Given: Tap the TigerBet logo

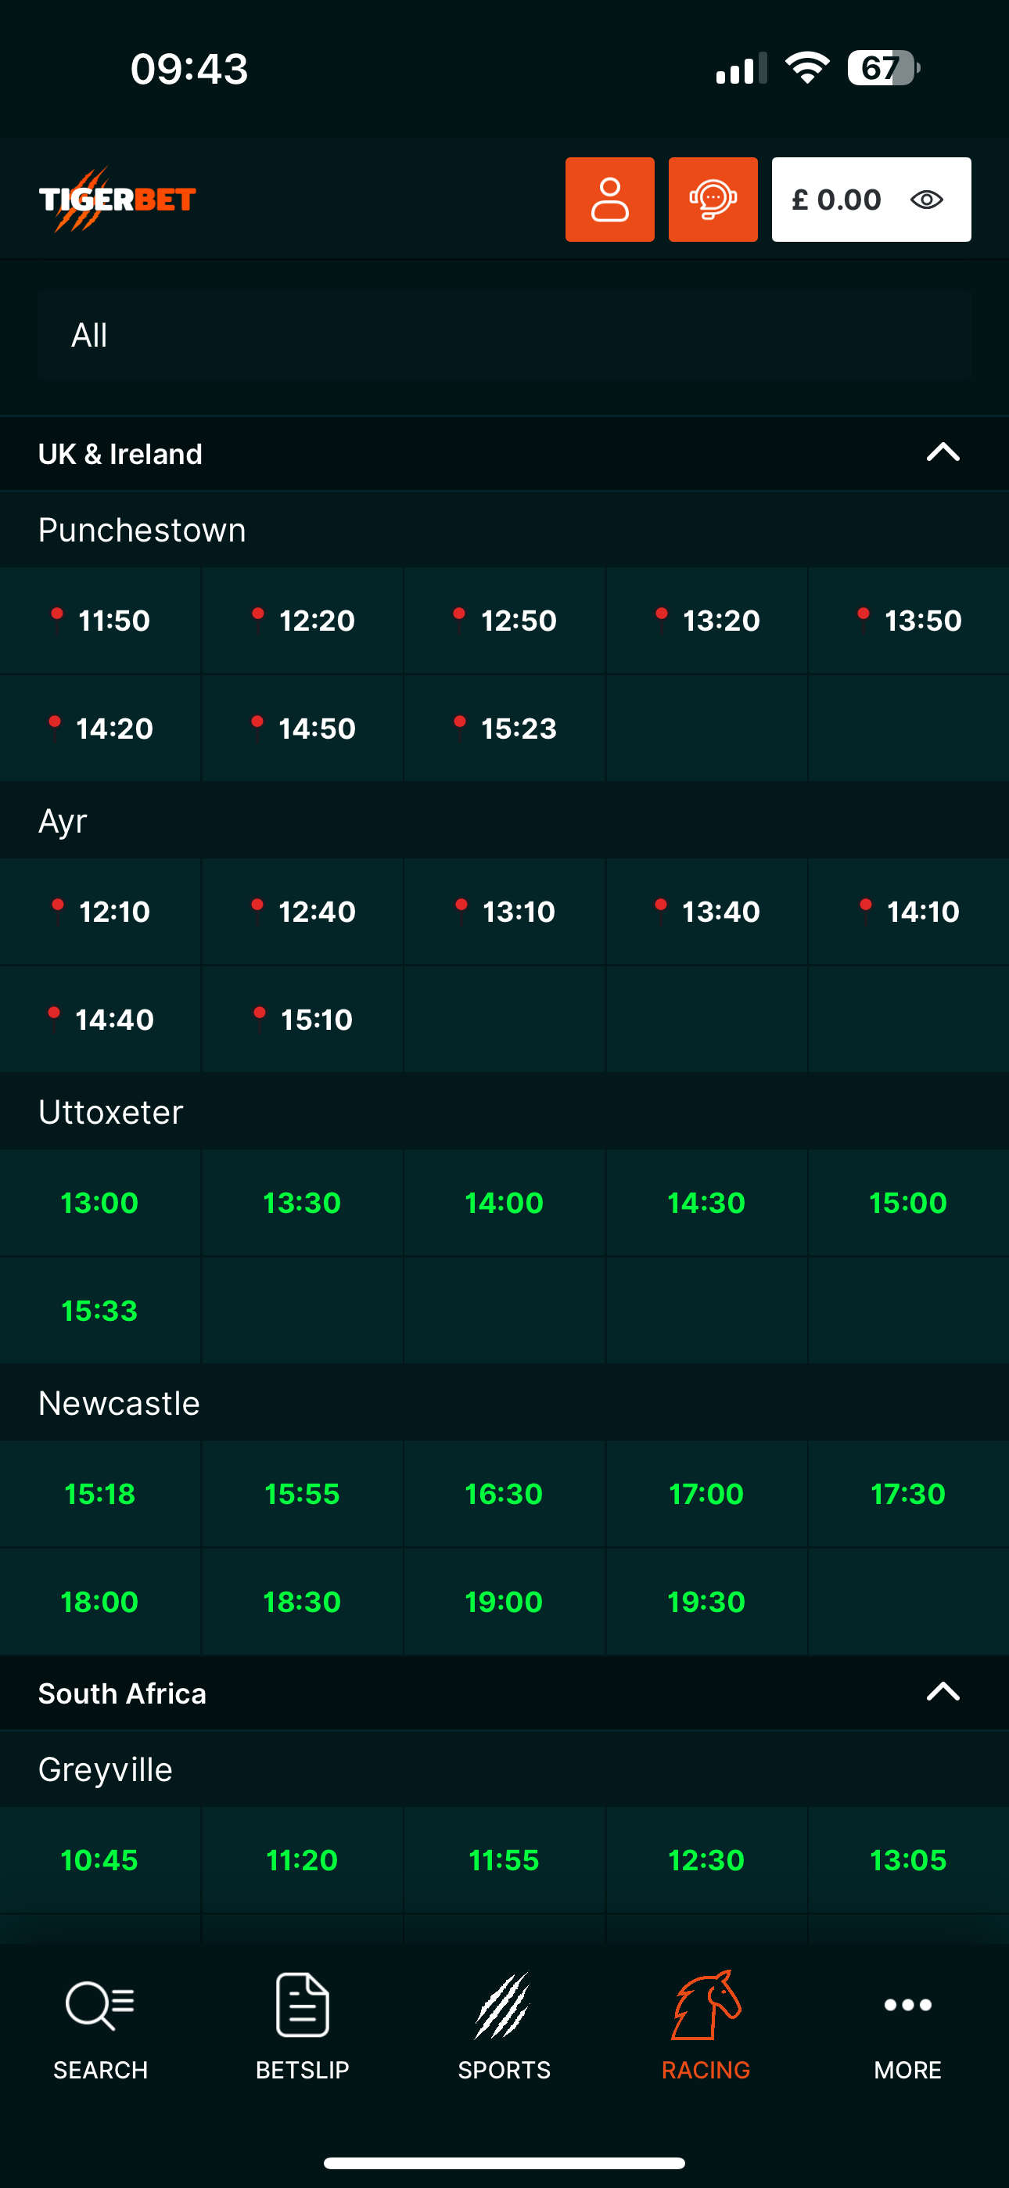Looking at the screenshot, I should pyautogui.click(x=117, y=200).
